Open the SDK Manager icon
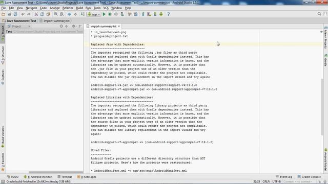 tap(155, 14)
